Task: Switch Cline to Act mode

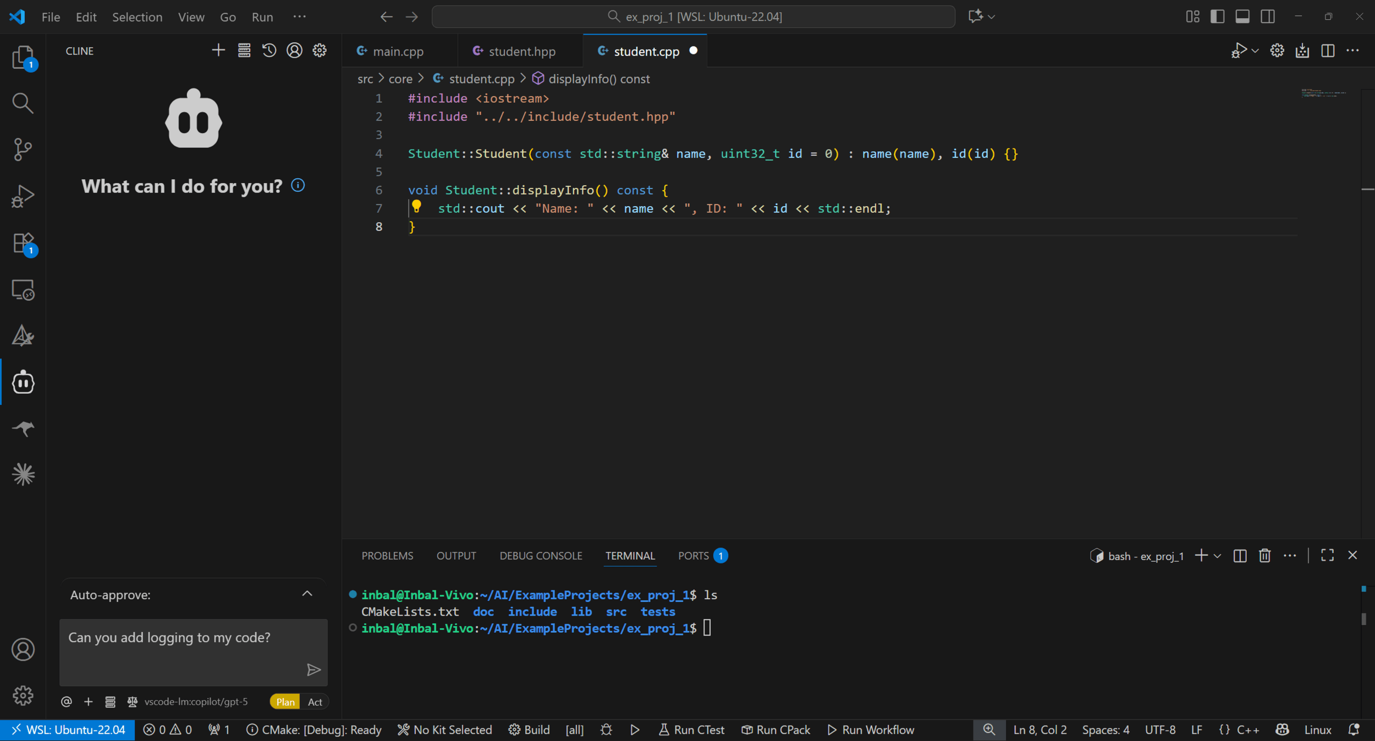Action: (x=315, y=702)
